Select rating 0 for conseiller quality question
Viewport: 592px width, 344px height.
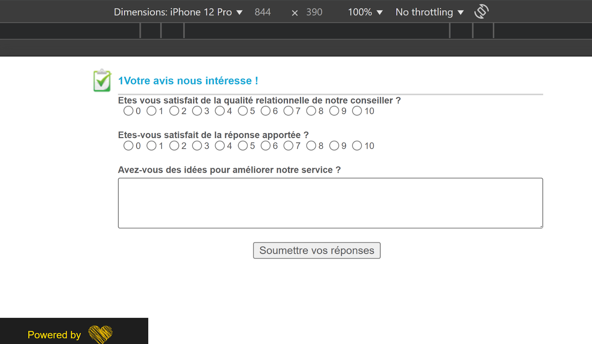128,111
